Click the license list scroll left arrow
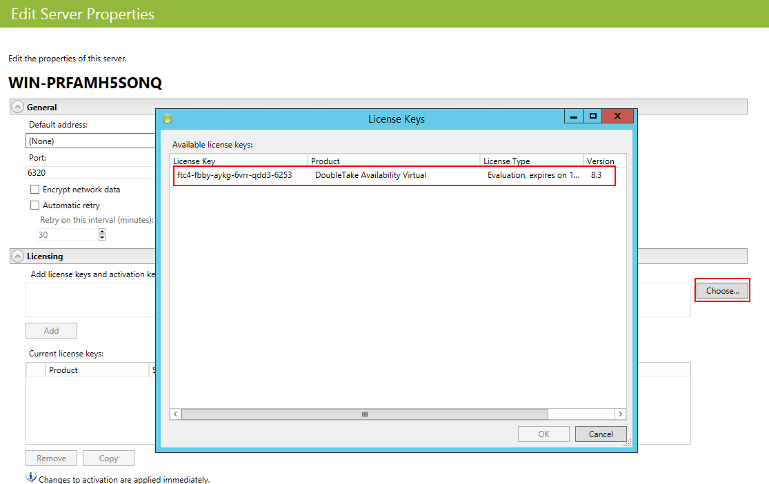769x484 pixels. point(176,414)
